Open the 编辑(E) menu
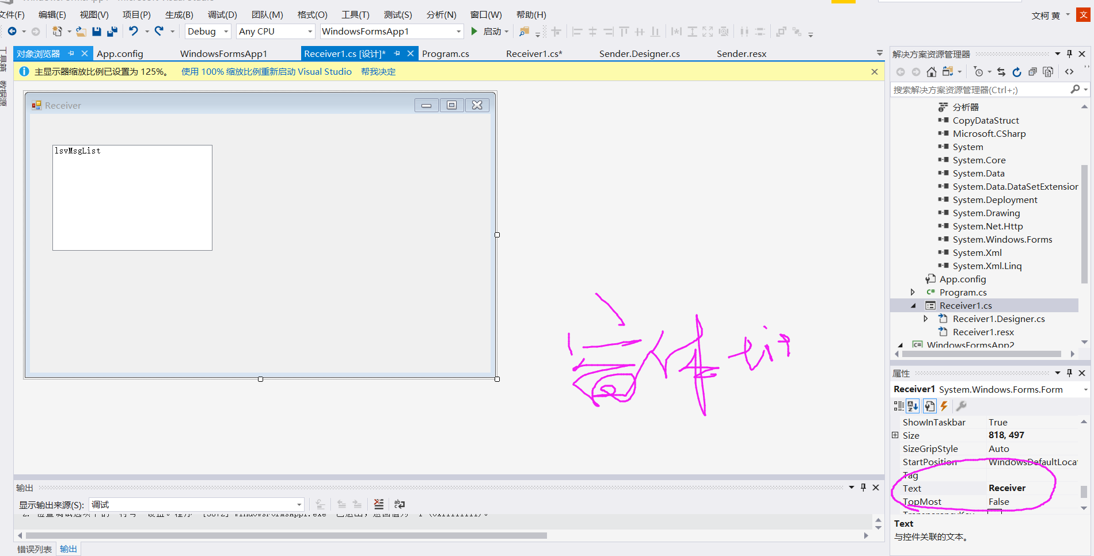Screen dimensions: 1094x556 pos(52,14)
